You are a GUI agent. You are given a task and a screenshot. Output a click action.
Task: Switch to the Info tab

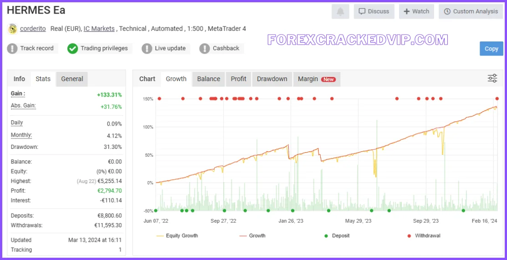(x=19, y=79)
